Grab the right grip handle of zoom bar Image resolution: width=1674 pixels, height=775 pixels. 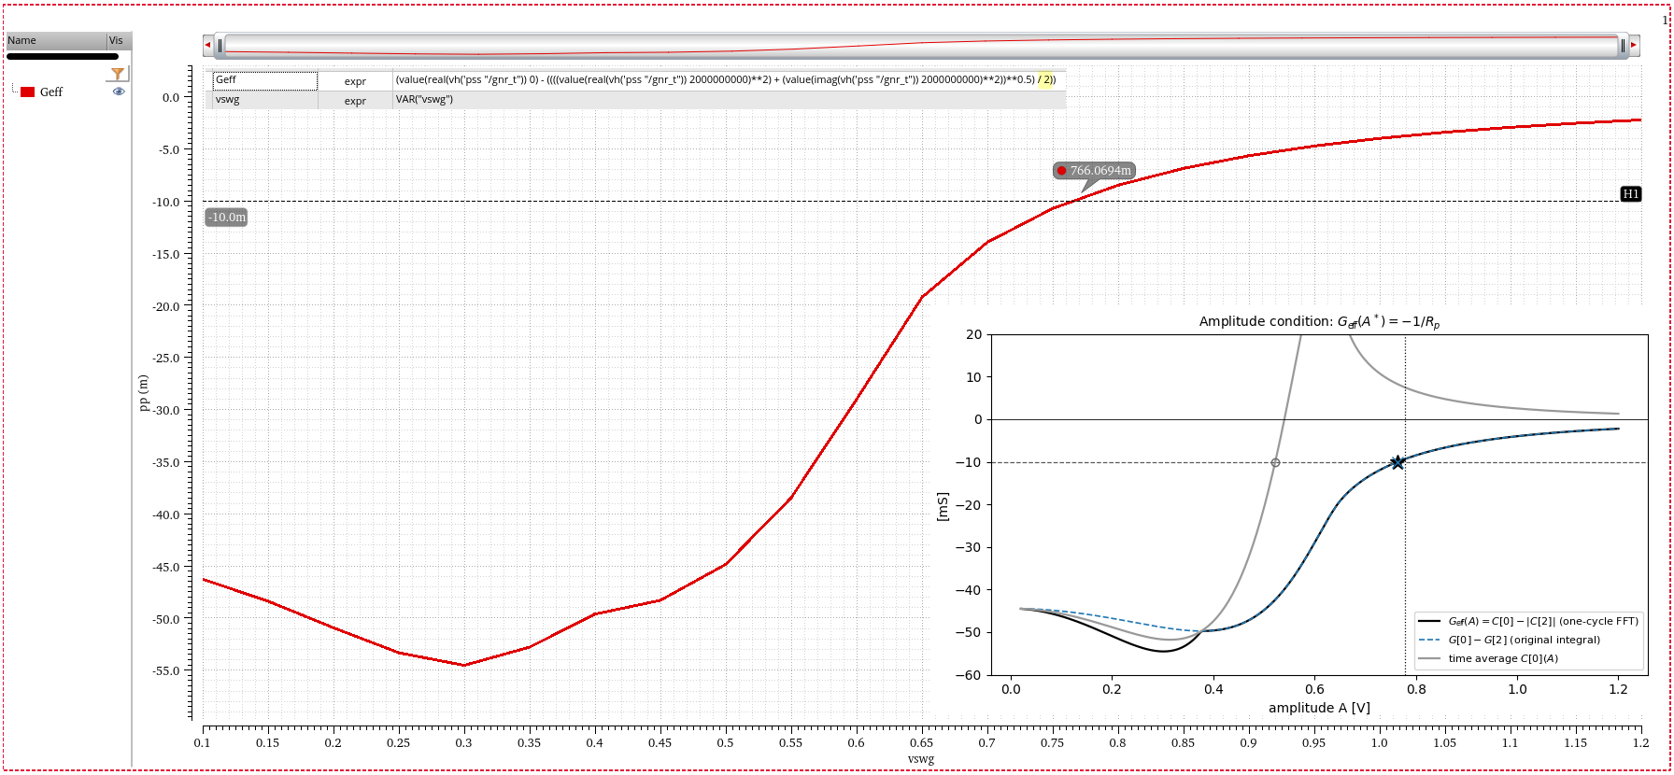1623,45
